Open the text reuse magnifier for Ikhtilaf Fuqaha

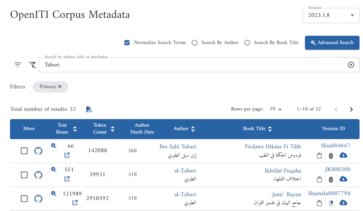click(x=53, y=169)
